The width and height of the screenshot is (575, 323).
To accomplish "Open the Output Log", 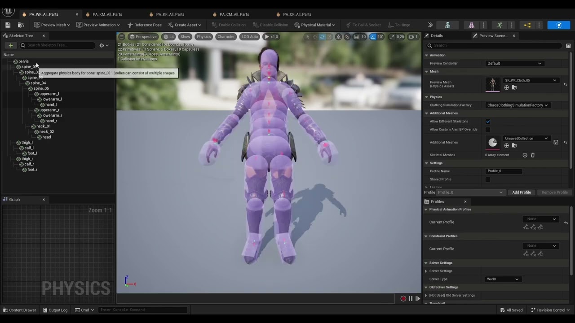I will (55, 310).
